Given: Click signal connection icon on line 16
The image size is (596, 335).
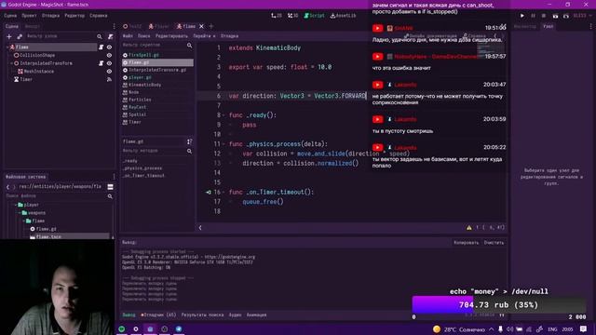Looking at the screenshot, I should pos(209,193).
